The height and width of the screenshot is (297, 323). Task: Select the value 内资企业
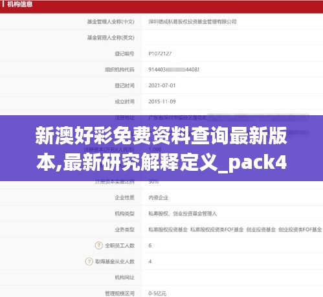(158, 197)
